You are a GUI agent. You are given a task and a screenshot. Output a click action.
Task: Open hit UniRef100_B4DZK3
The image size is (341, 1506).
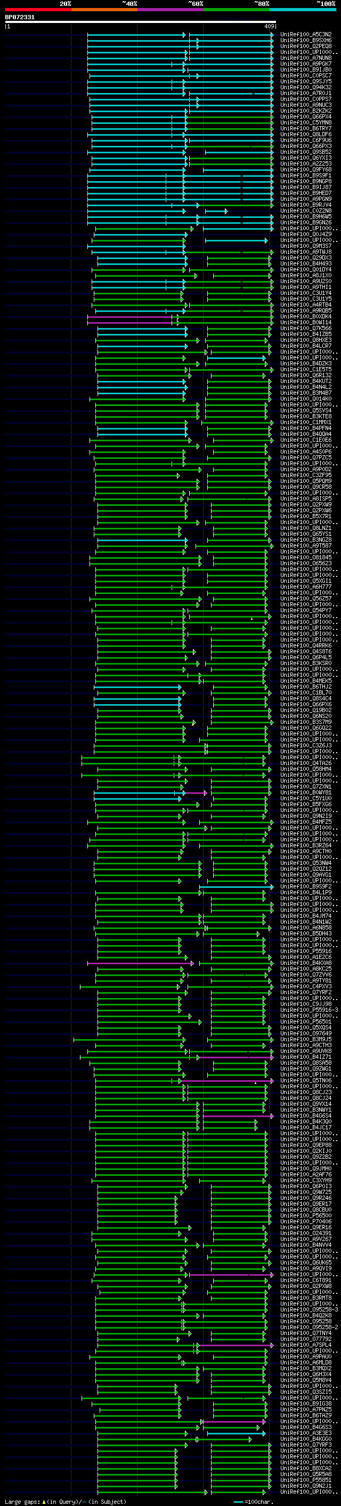pos(306,364)
